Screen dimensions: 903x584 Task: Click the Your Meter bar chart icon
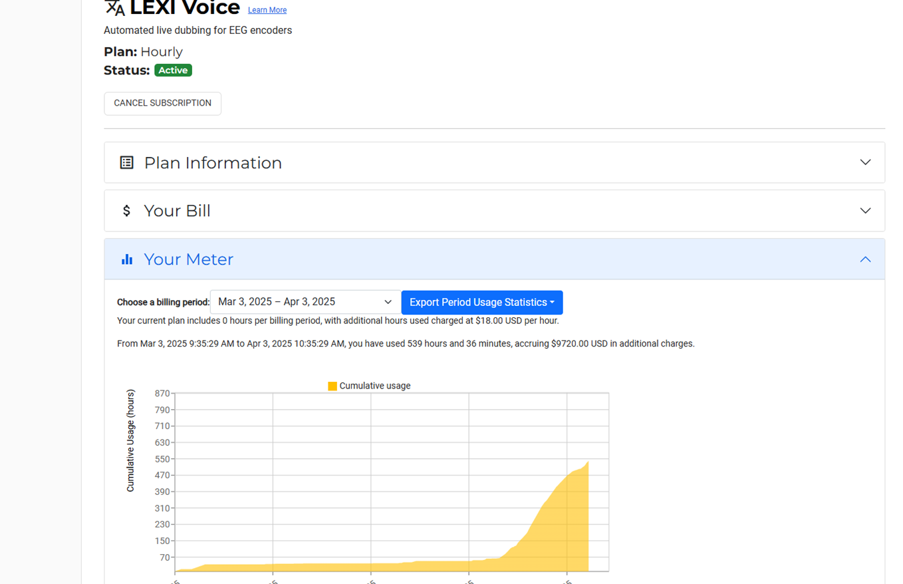tap(126, 259)
